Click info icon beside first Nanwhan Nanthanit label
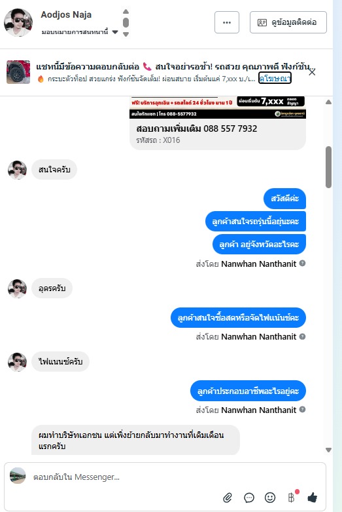342x512 pixels. 302,263
